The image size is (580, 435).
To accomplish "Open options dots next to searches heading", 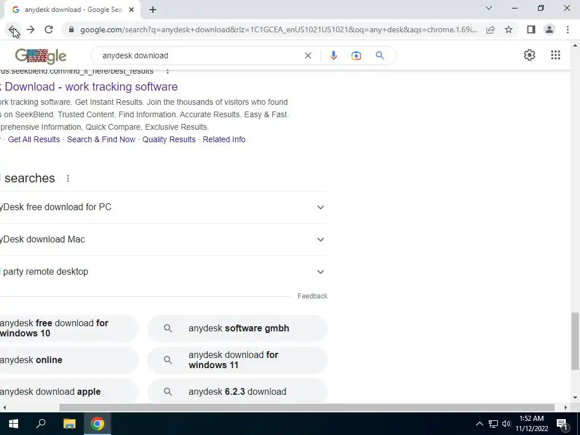I will click(x=68, y=178).
